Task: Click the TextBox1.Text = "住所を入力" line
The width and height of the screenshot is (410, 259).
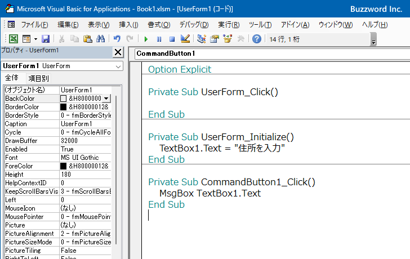Action: [222, 148]
